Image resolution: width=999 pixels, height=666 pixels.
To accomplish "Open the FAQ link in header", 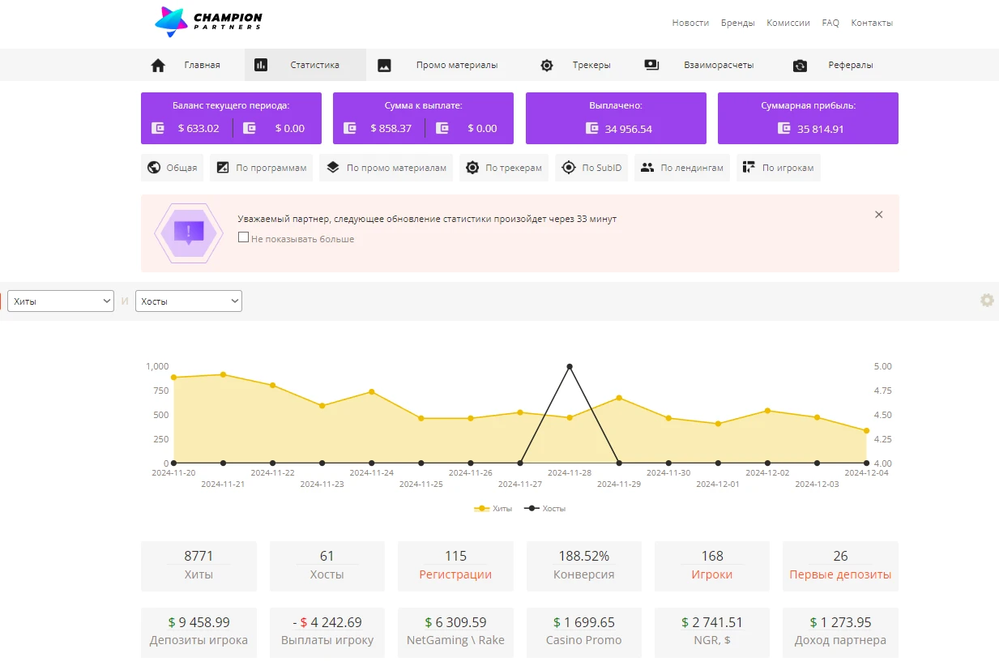I will coord(830,23).
